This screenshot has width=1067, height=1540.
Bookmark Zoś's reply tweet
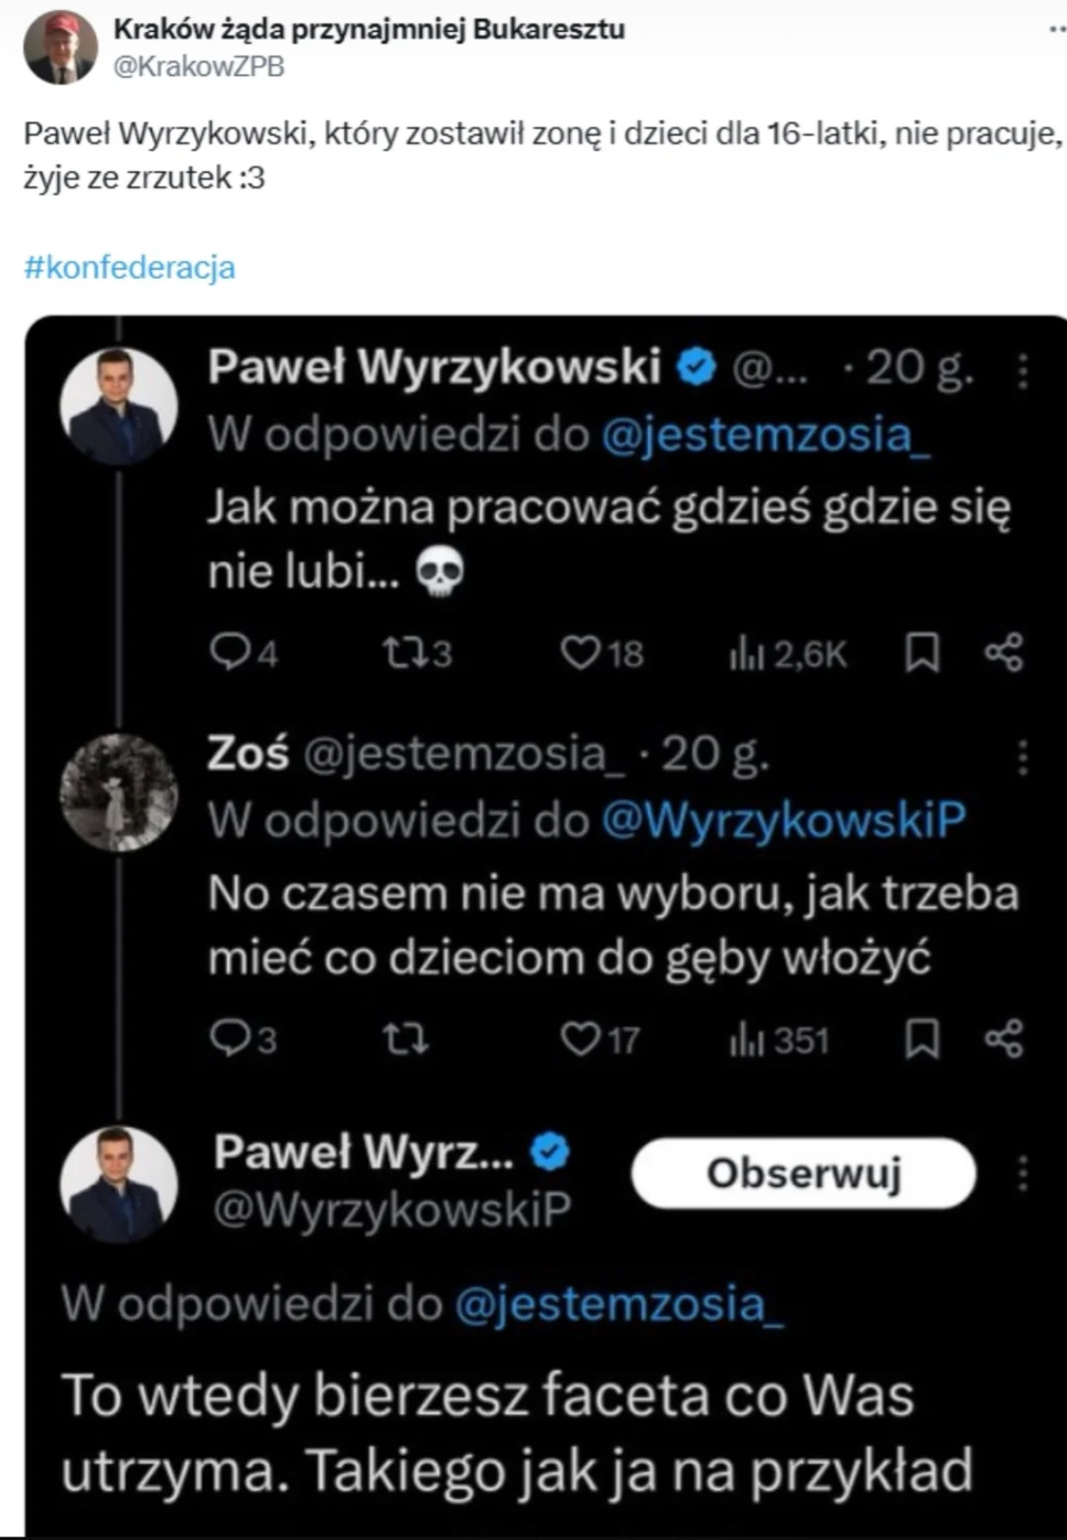pyautogui.click(x=922, y=1039)
